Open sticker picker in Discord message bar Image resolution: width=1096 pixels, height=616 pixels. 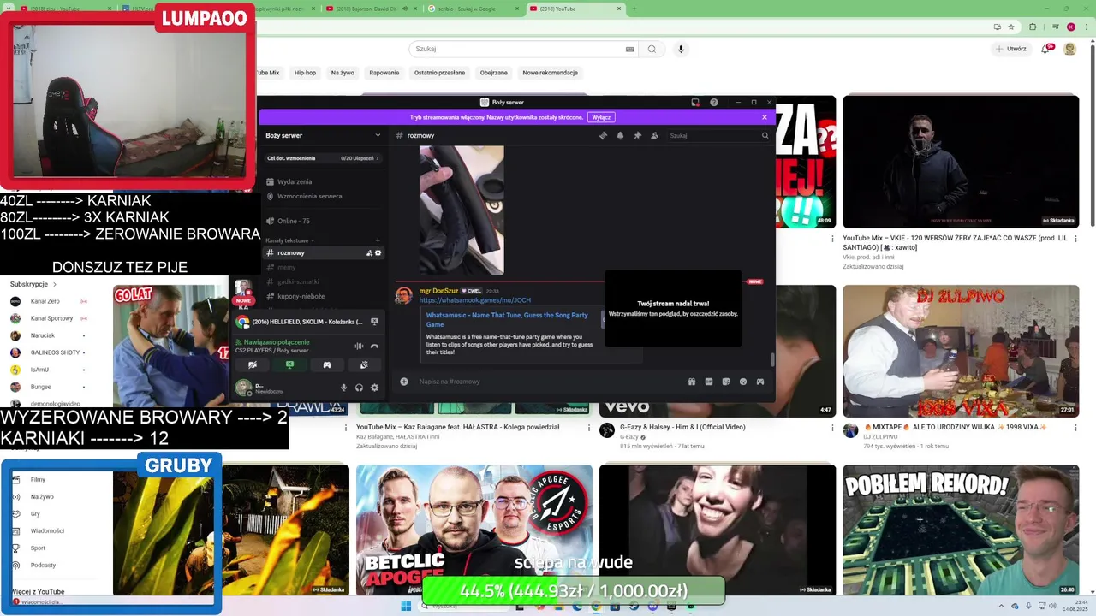726,382
